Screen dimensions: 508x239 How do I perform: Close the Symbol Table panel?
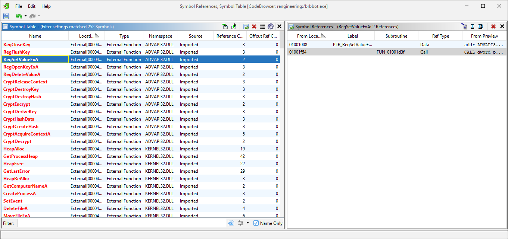pyautogui.click(x=279, y=26)
